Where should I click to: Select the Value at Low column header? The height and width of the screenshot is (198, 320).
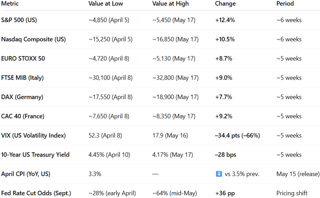click(x=106, y=4)
